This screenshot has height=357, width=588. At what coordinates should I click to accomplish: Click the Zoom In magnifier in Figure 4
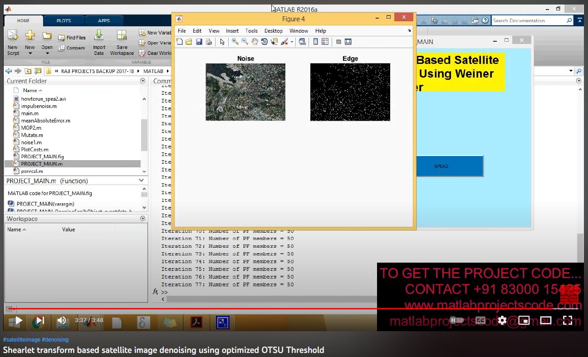[235, 42]
